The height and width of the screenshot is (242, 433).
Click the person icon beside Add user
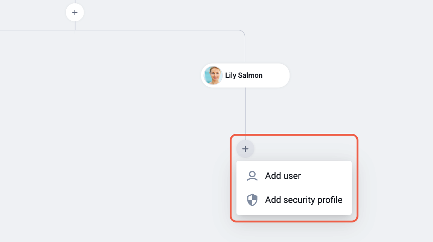[x=252, y=176]
